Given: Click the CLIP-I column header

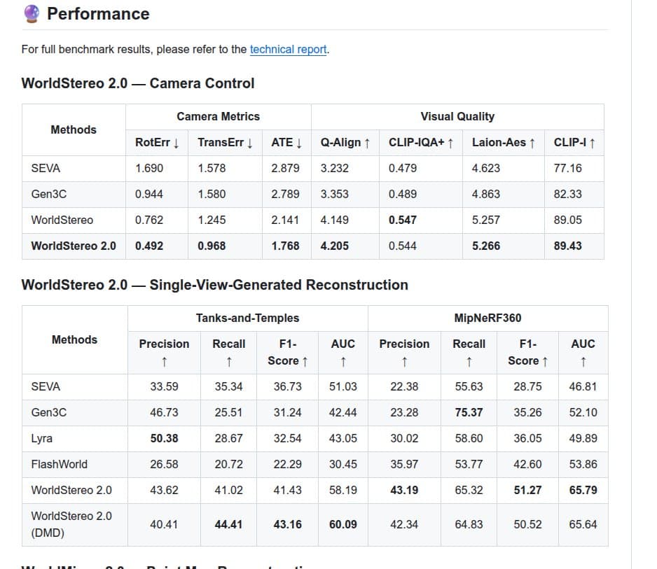Looking at the screenshot, I should click(x=574, y=143).
